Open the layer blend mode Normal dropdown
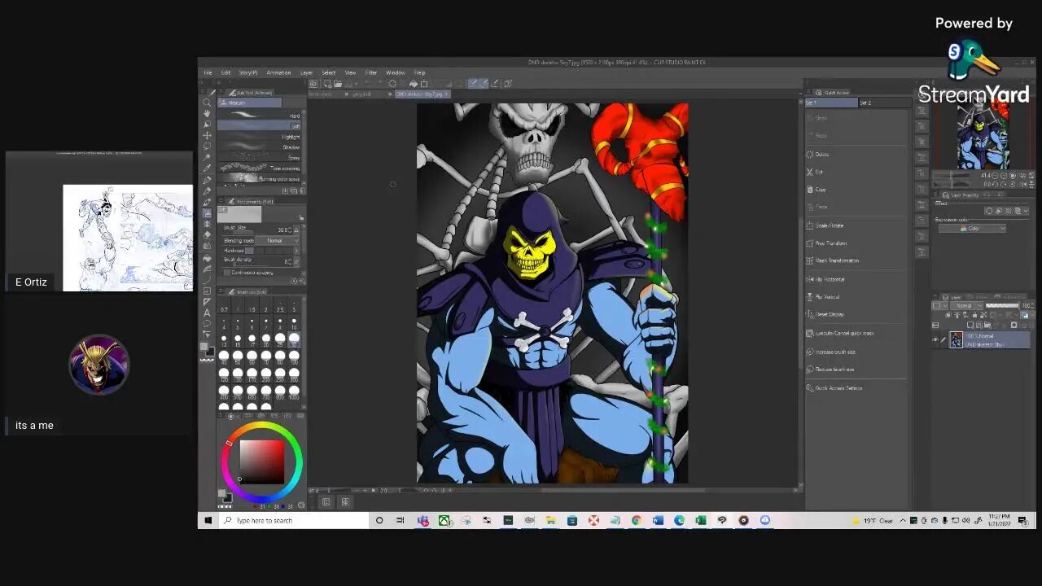The width and height of the screenshot is (1042, 586). (967, 305)
